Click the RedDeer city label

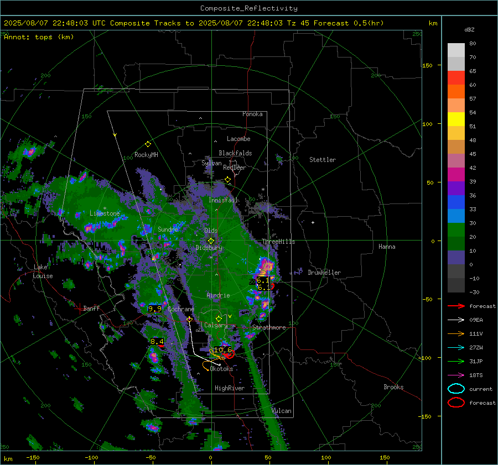pos(235,168)
